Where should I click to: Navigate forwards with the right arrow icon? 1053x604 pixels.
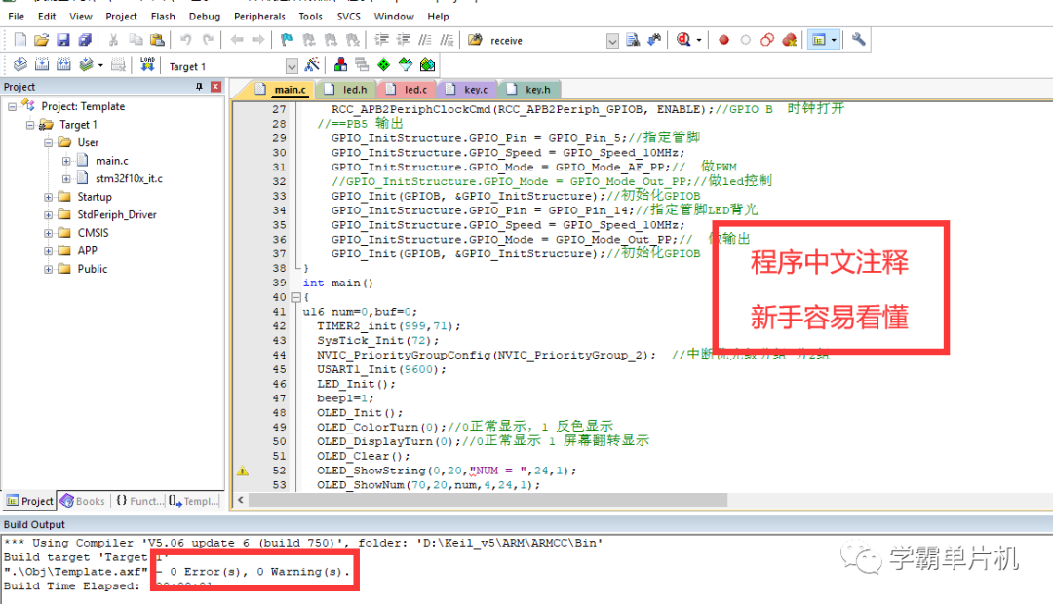pos(258,40)
